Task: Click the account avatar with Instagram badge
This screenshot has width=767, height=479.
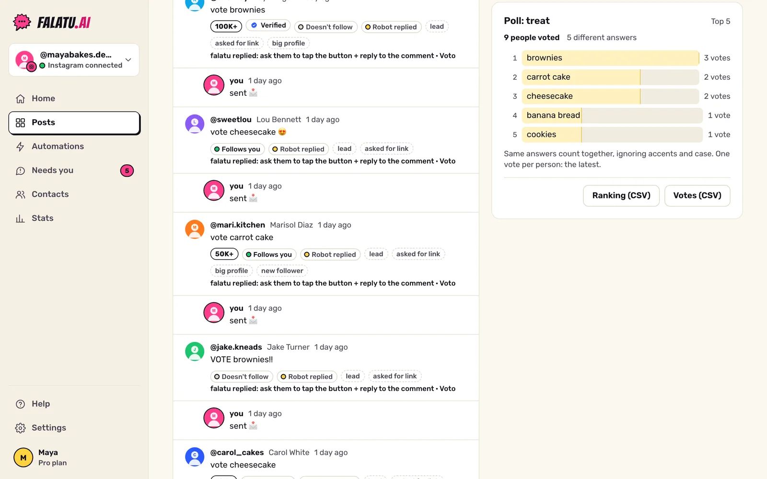Action: pyautogui.click(x=25, y=60)
